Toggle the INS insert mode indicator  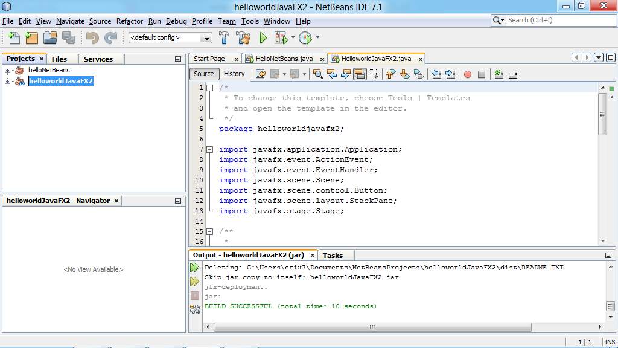(610, 342)
